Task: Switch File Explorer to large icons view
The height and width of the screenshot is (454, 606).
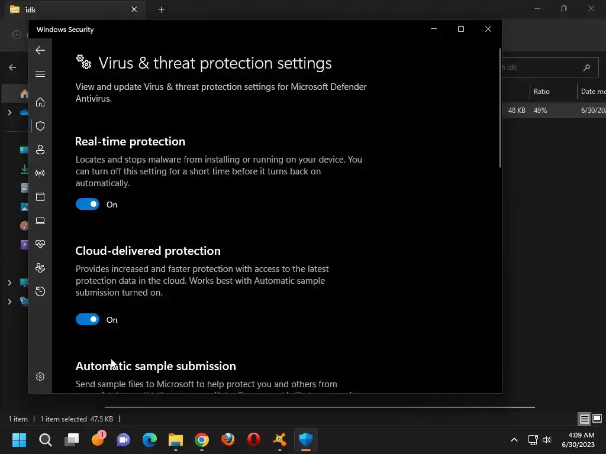Action: [x=597, y=419]
